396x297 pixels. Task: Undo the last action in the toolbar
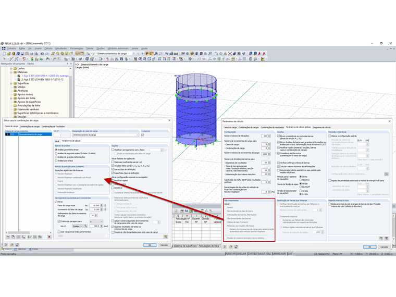(42, 54)
